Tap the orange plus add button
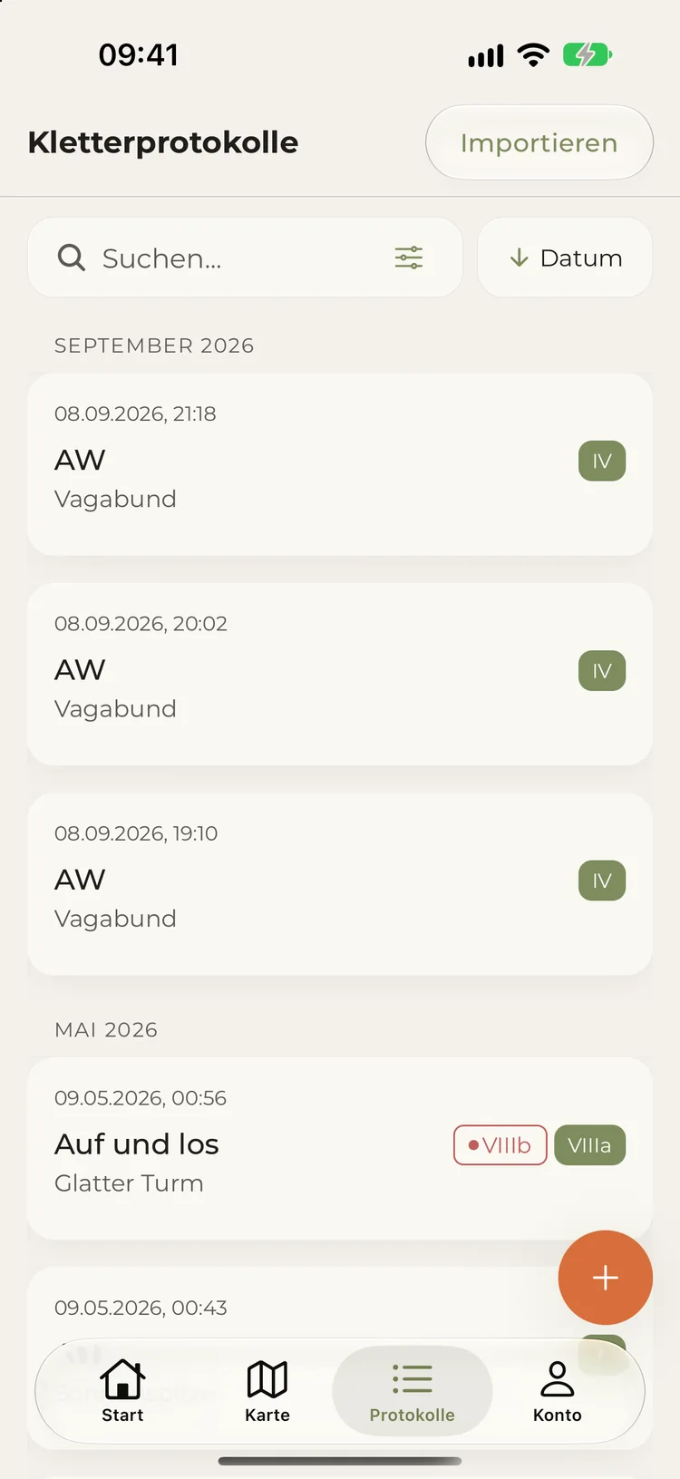680x1479 pixels. (x=606, y=1278)
